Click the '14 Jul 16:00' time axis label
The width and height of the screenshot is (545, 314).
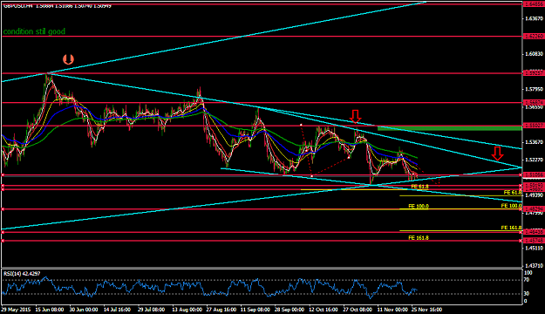tap(117, 310)
